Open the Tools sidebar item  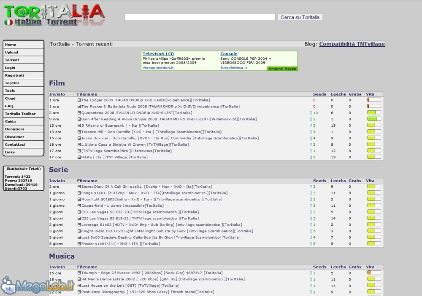pos(23,91)
